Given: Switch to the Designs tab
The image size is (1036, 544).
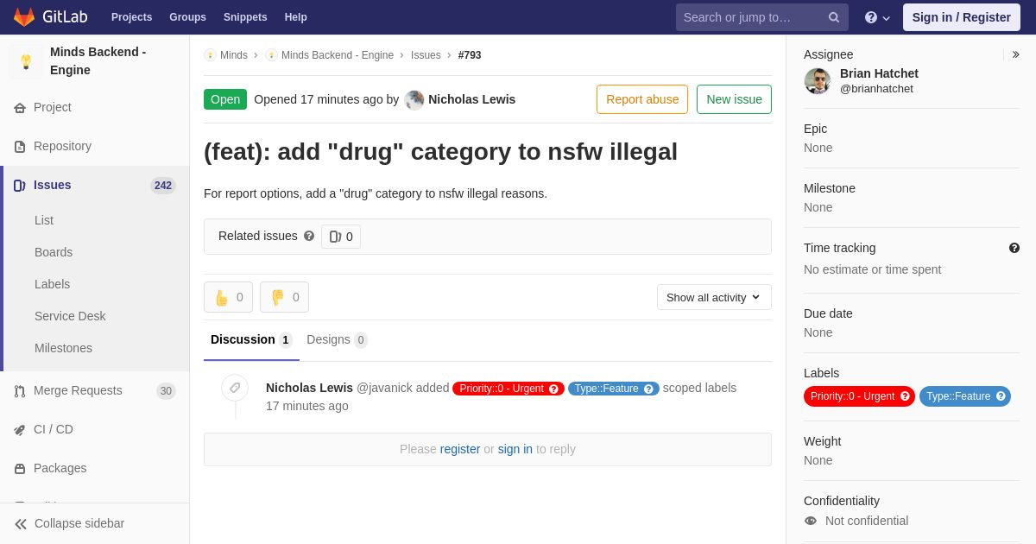Looking at the screenshot, I should [337, 339].
